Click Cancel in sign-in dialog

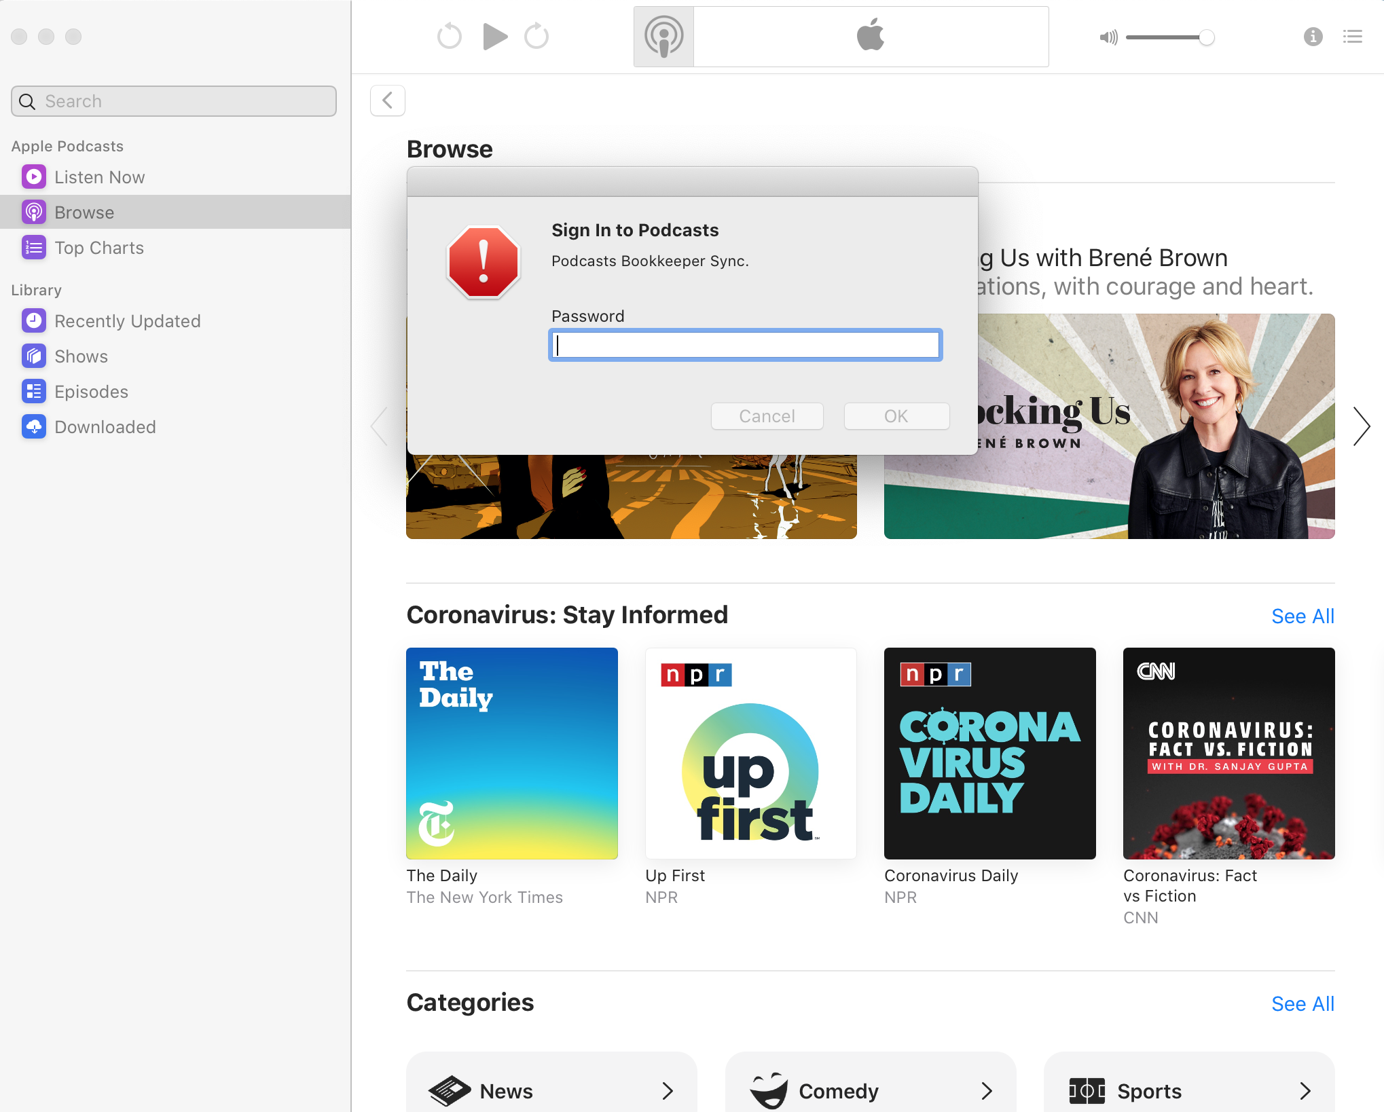pos(767,416)
